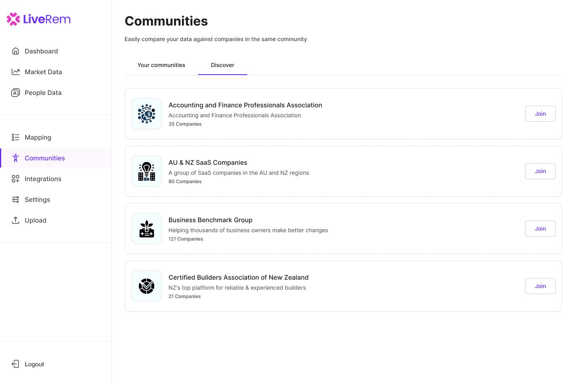Viewport: 575px width, 383px height.
Task: Click the Market Data chart icon
Action: click(16, 72)
